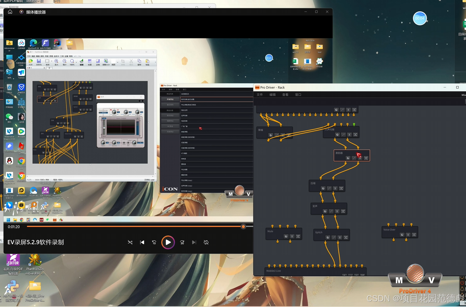
Task: Play the video in media player
Action: tap(168, 242)
